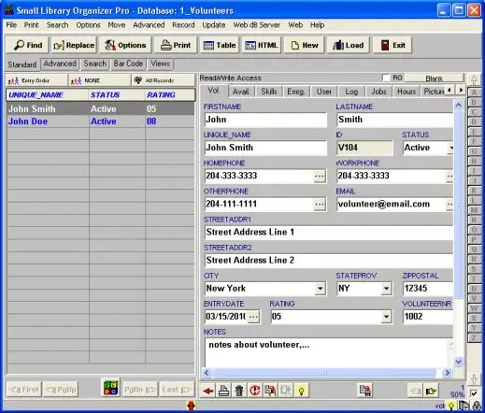This screenshot has height=413, width=485.
Task: Click letter S in alphabet index
Action: point(474,269)
